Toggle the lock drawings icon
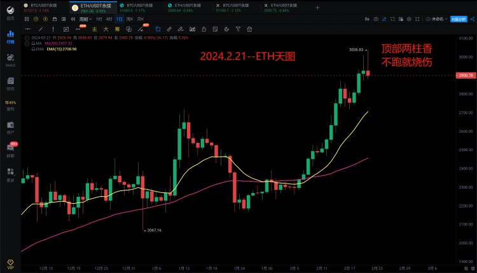This screenshot has width=477, height=273. [204, 29]
